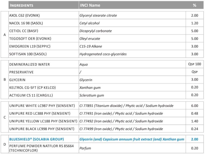This screenshot has height=154, width=205.
Task: Select the AXOL C62 (EVONIK) cell
Action: click(x=26, y=15)
